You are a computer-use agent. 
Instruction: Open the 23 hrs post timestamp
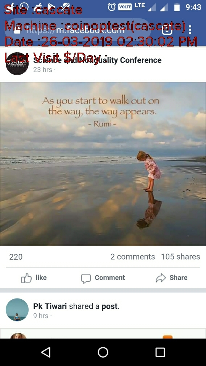[43, 69]
